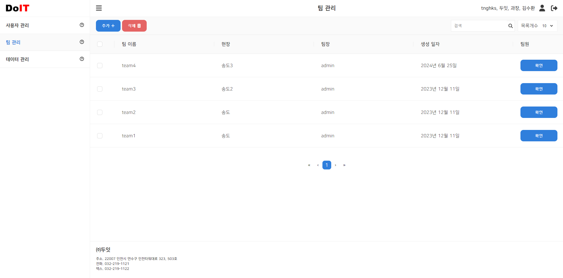
Task: Click 확인 button for team2
Action: (539, 112)
